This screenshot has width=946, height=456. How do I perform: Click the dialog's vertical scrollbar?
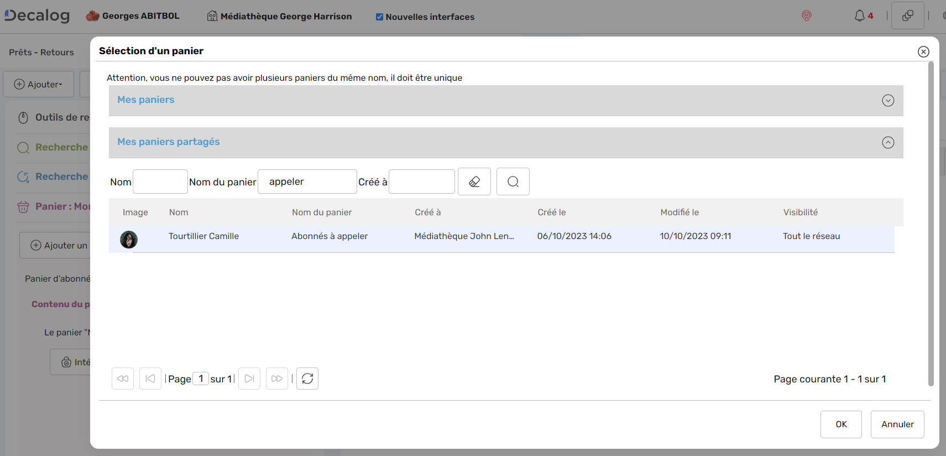click(x=931, y=221)
